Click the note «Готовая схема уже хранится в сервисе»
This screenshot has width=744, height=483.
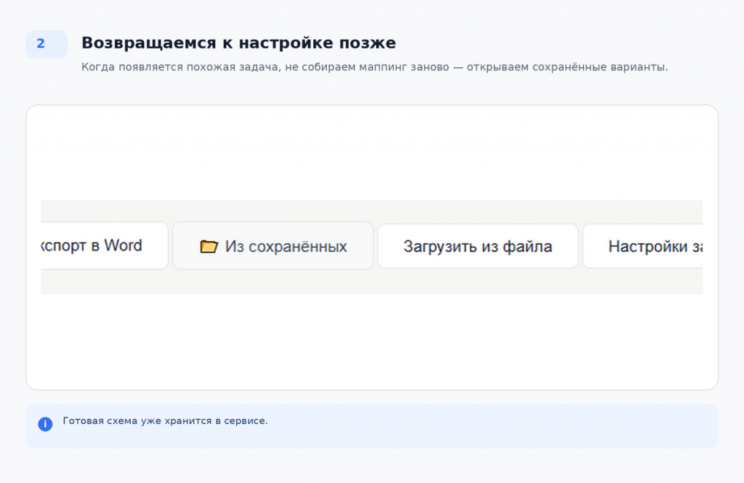pyautogui.click(x=165, y=421)
